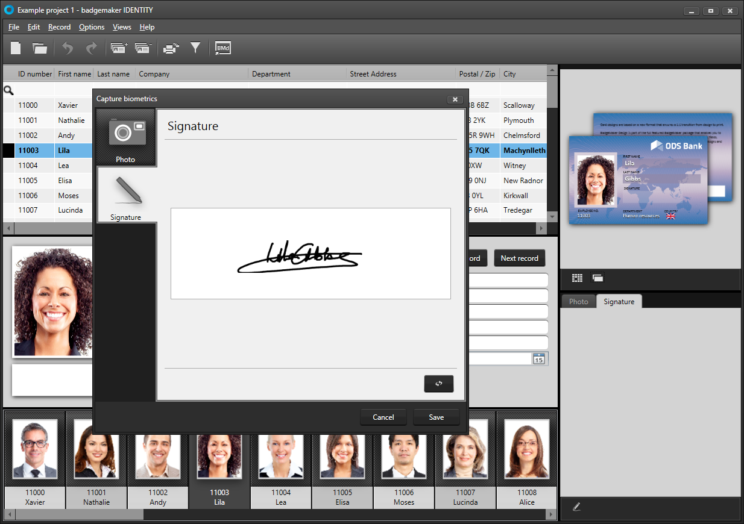744x524 pixels.
Task: Click the print cards printer icon
Action: 171,49
